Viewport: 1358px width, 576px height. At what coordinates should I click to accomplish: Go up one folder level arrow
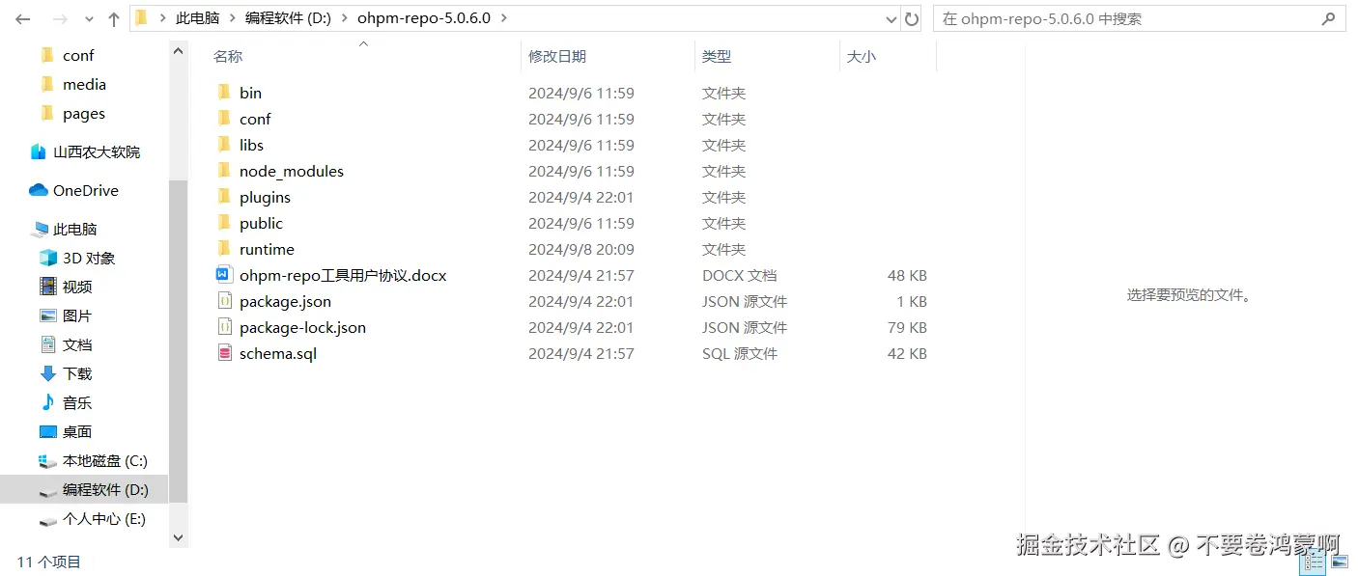coord(114,18)
